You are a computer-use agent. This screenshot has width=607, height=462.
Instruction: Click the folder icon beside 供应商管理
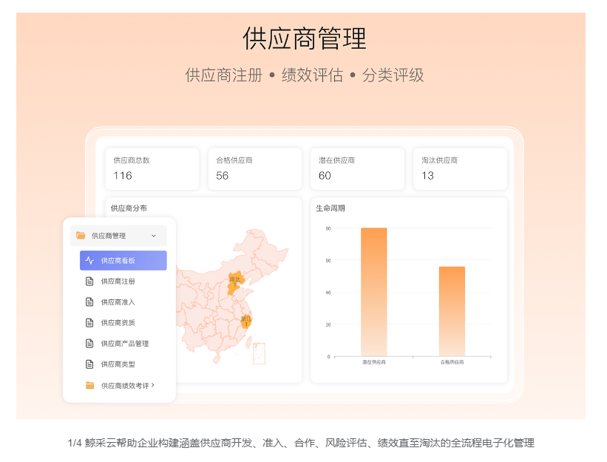pyautogui.click(x=81, y=236)
